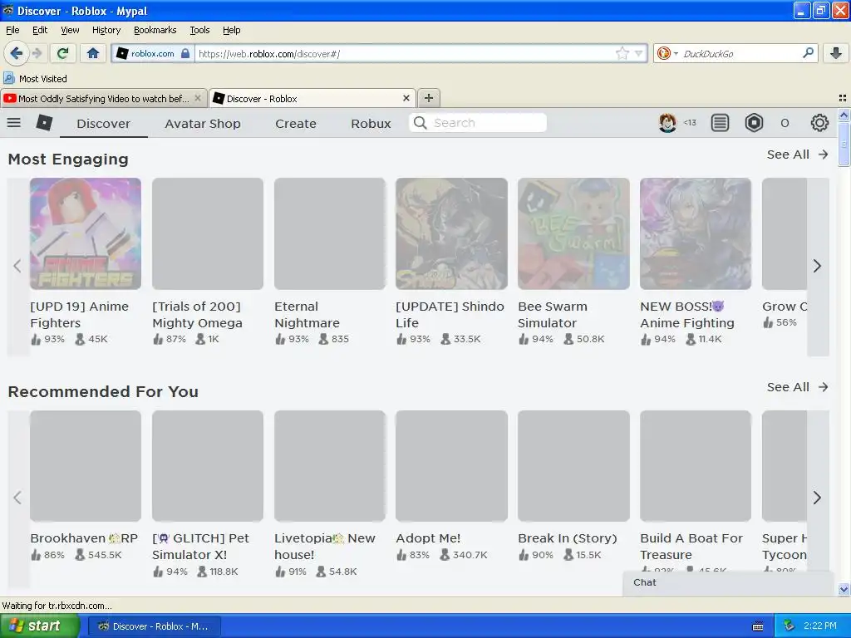Open a new tab with plus button
This screenshot has width=851, height=638.
[x=428, y=98]
